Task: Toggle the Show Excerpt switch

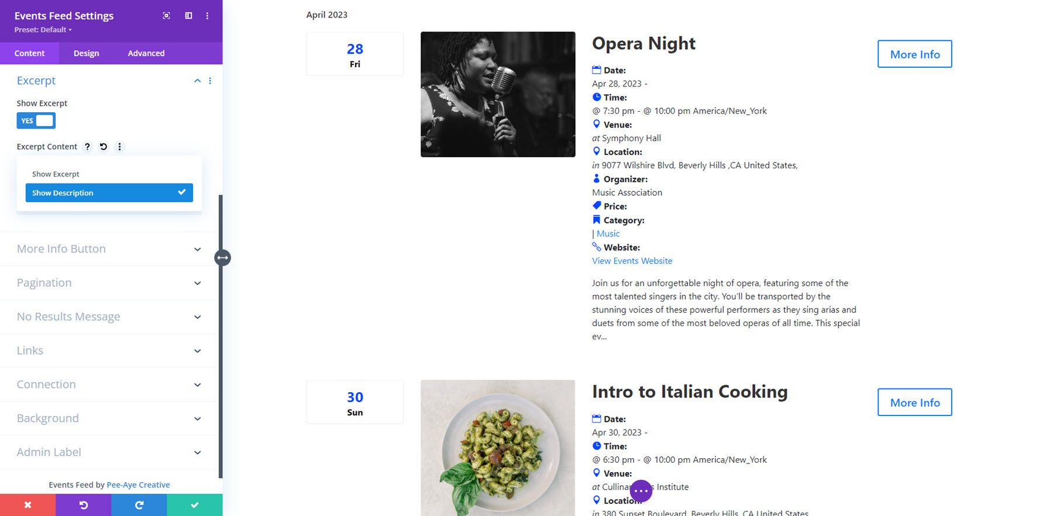Action: point(36,121)
